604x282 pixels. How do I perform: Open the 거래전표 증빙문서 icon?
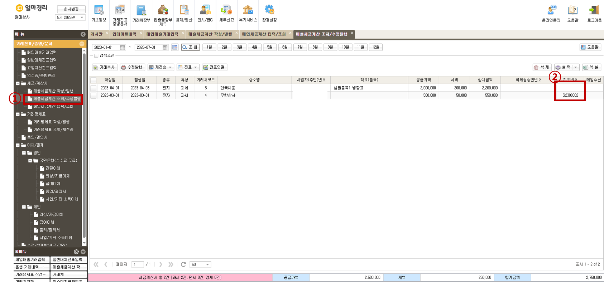click(120, 15)
